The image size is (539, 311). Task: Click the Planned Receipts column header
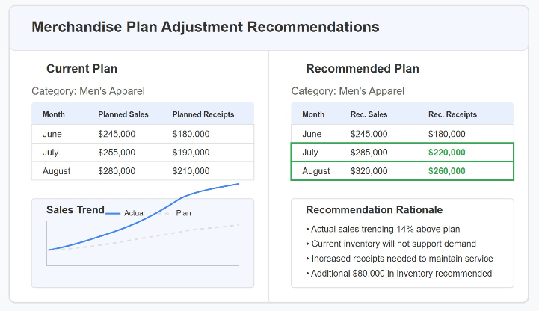coord(203,114)
